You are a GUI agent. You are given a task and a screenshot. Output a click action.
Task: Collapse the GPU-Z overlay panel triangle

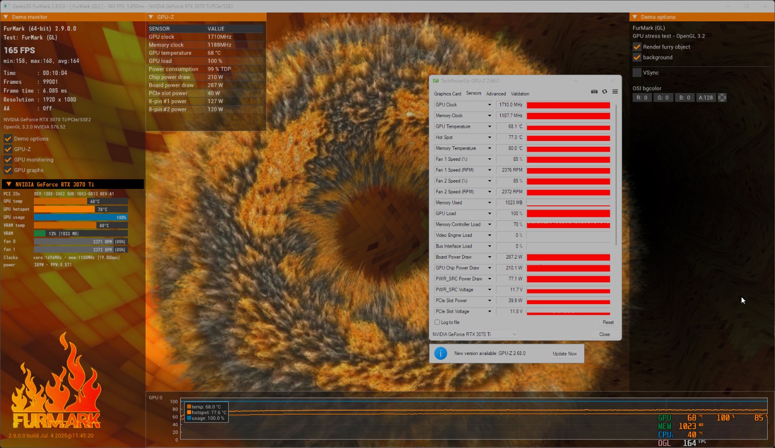pyautogui.click(x=151, y=17)
